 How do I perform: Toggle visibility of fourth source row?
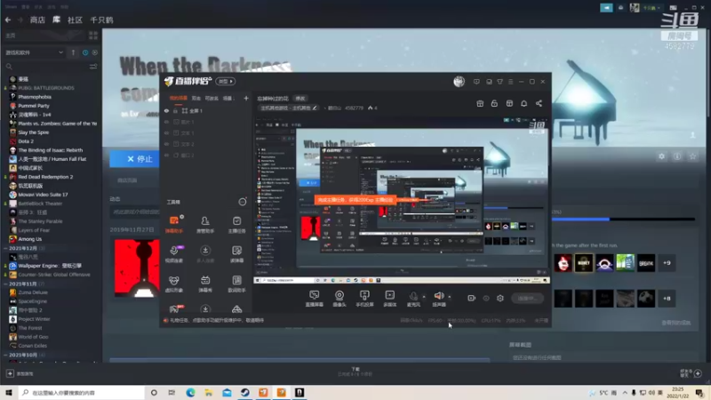(166, 144)
